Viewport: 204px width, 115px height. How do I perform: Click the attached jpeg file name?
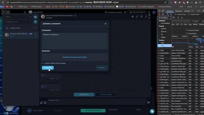(x=55, y=63)
